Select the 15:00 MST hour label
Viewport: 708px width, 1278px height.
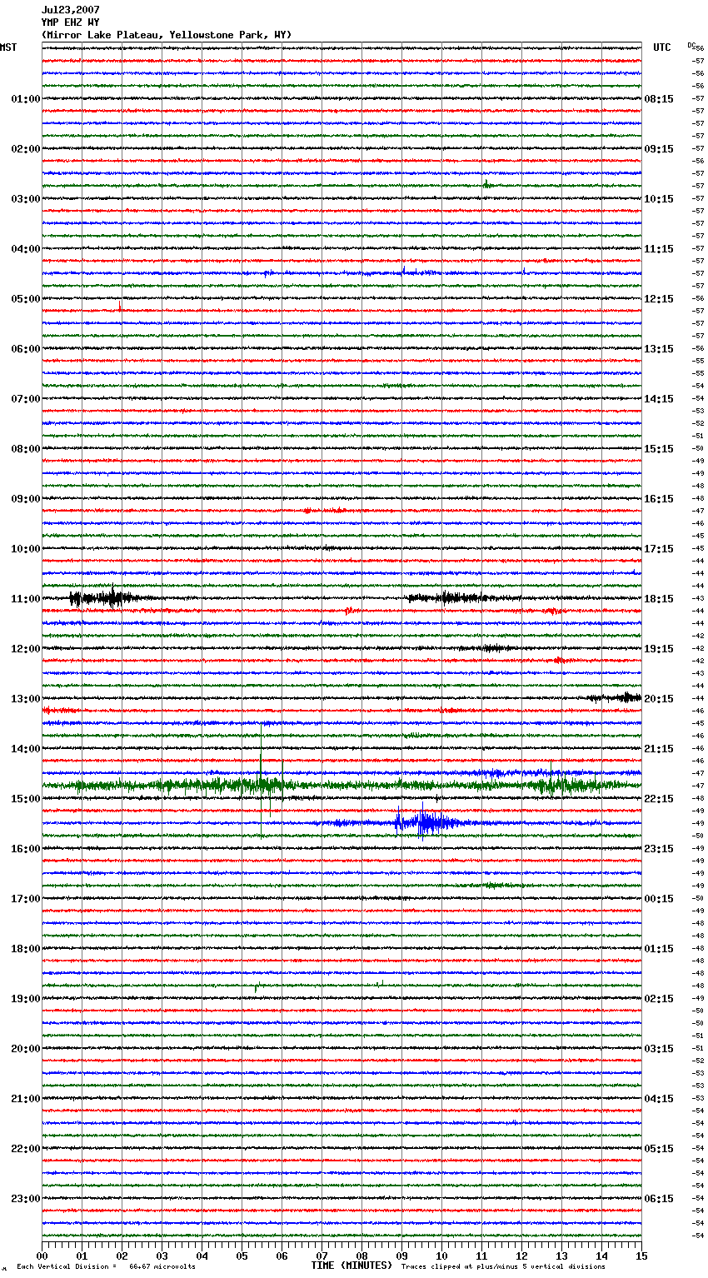[26, 799]
